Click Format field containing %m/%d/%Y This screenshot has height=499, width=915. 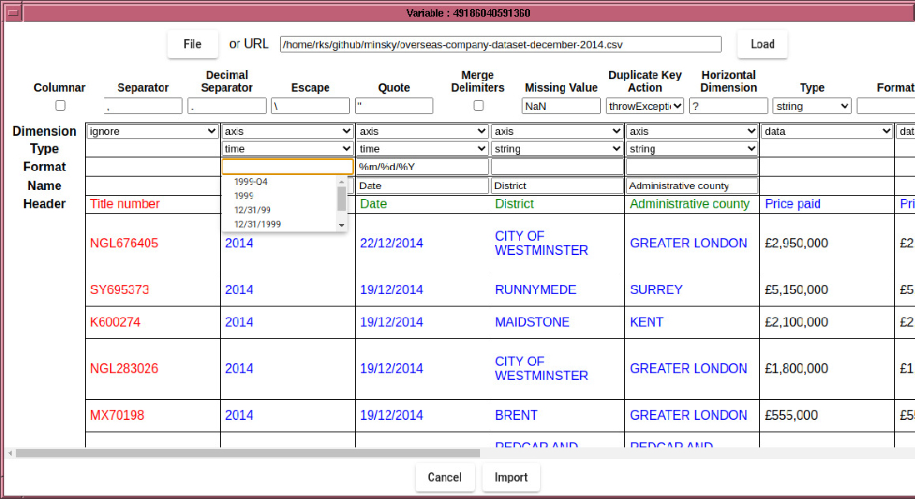422,167
